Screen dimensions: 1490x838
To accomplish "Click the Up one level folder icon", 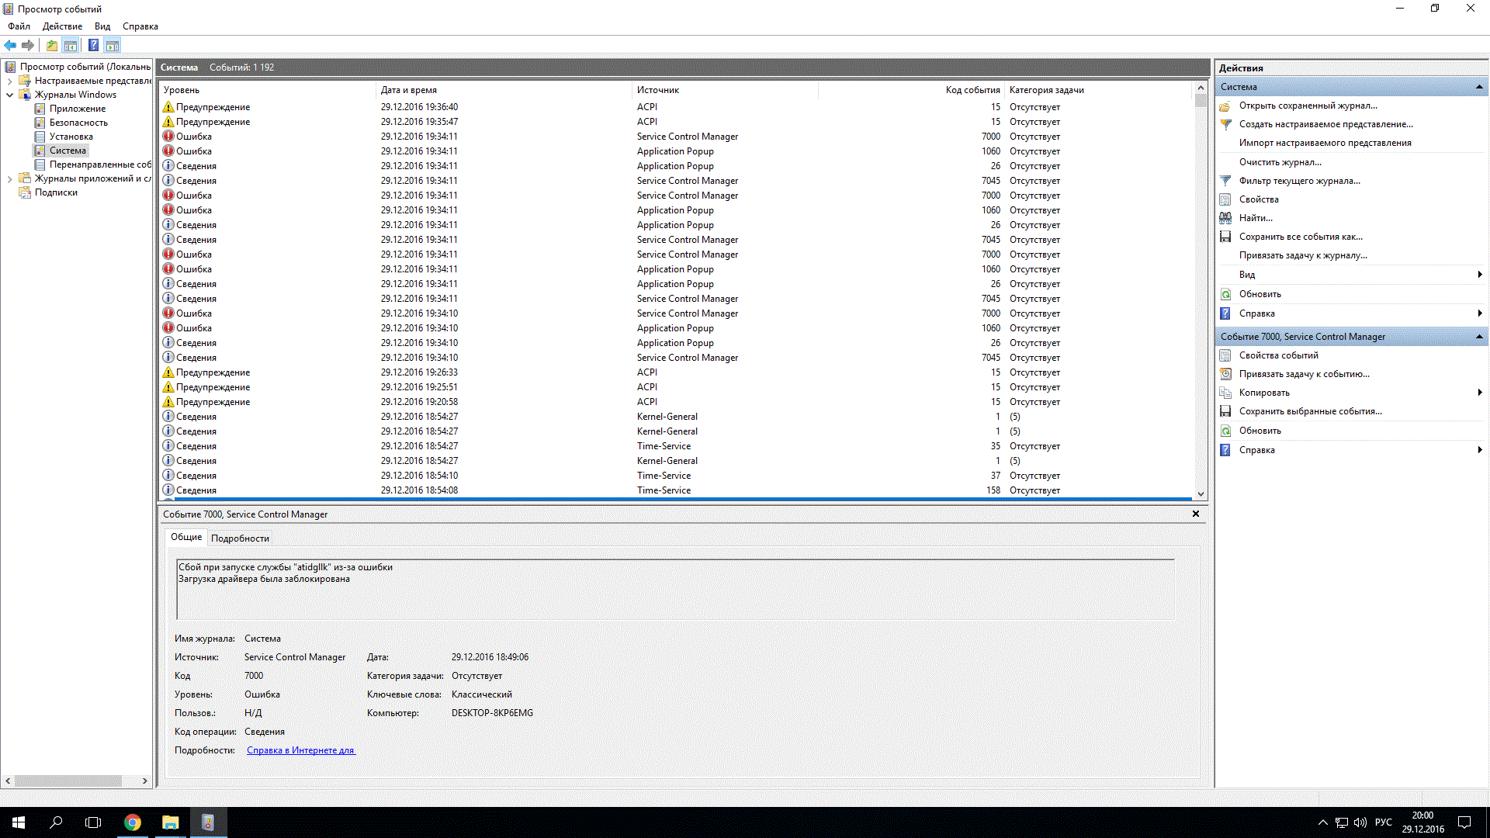I will pos(51,45).
